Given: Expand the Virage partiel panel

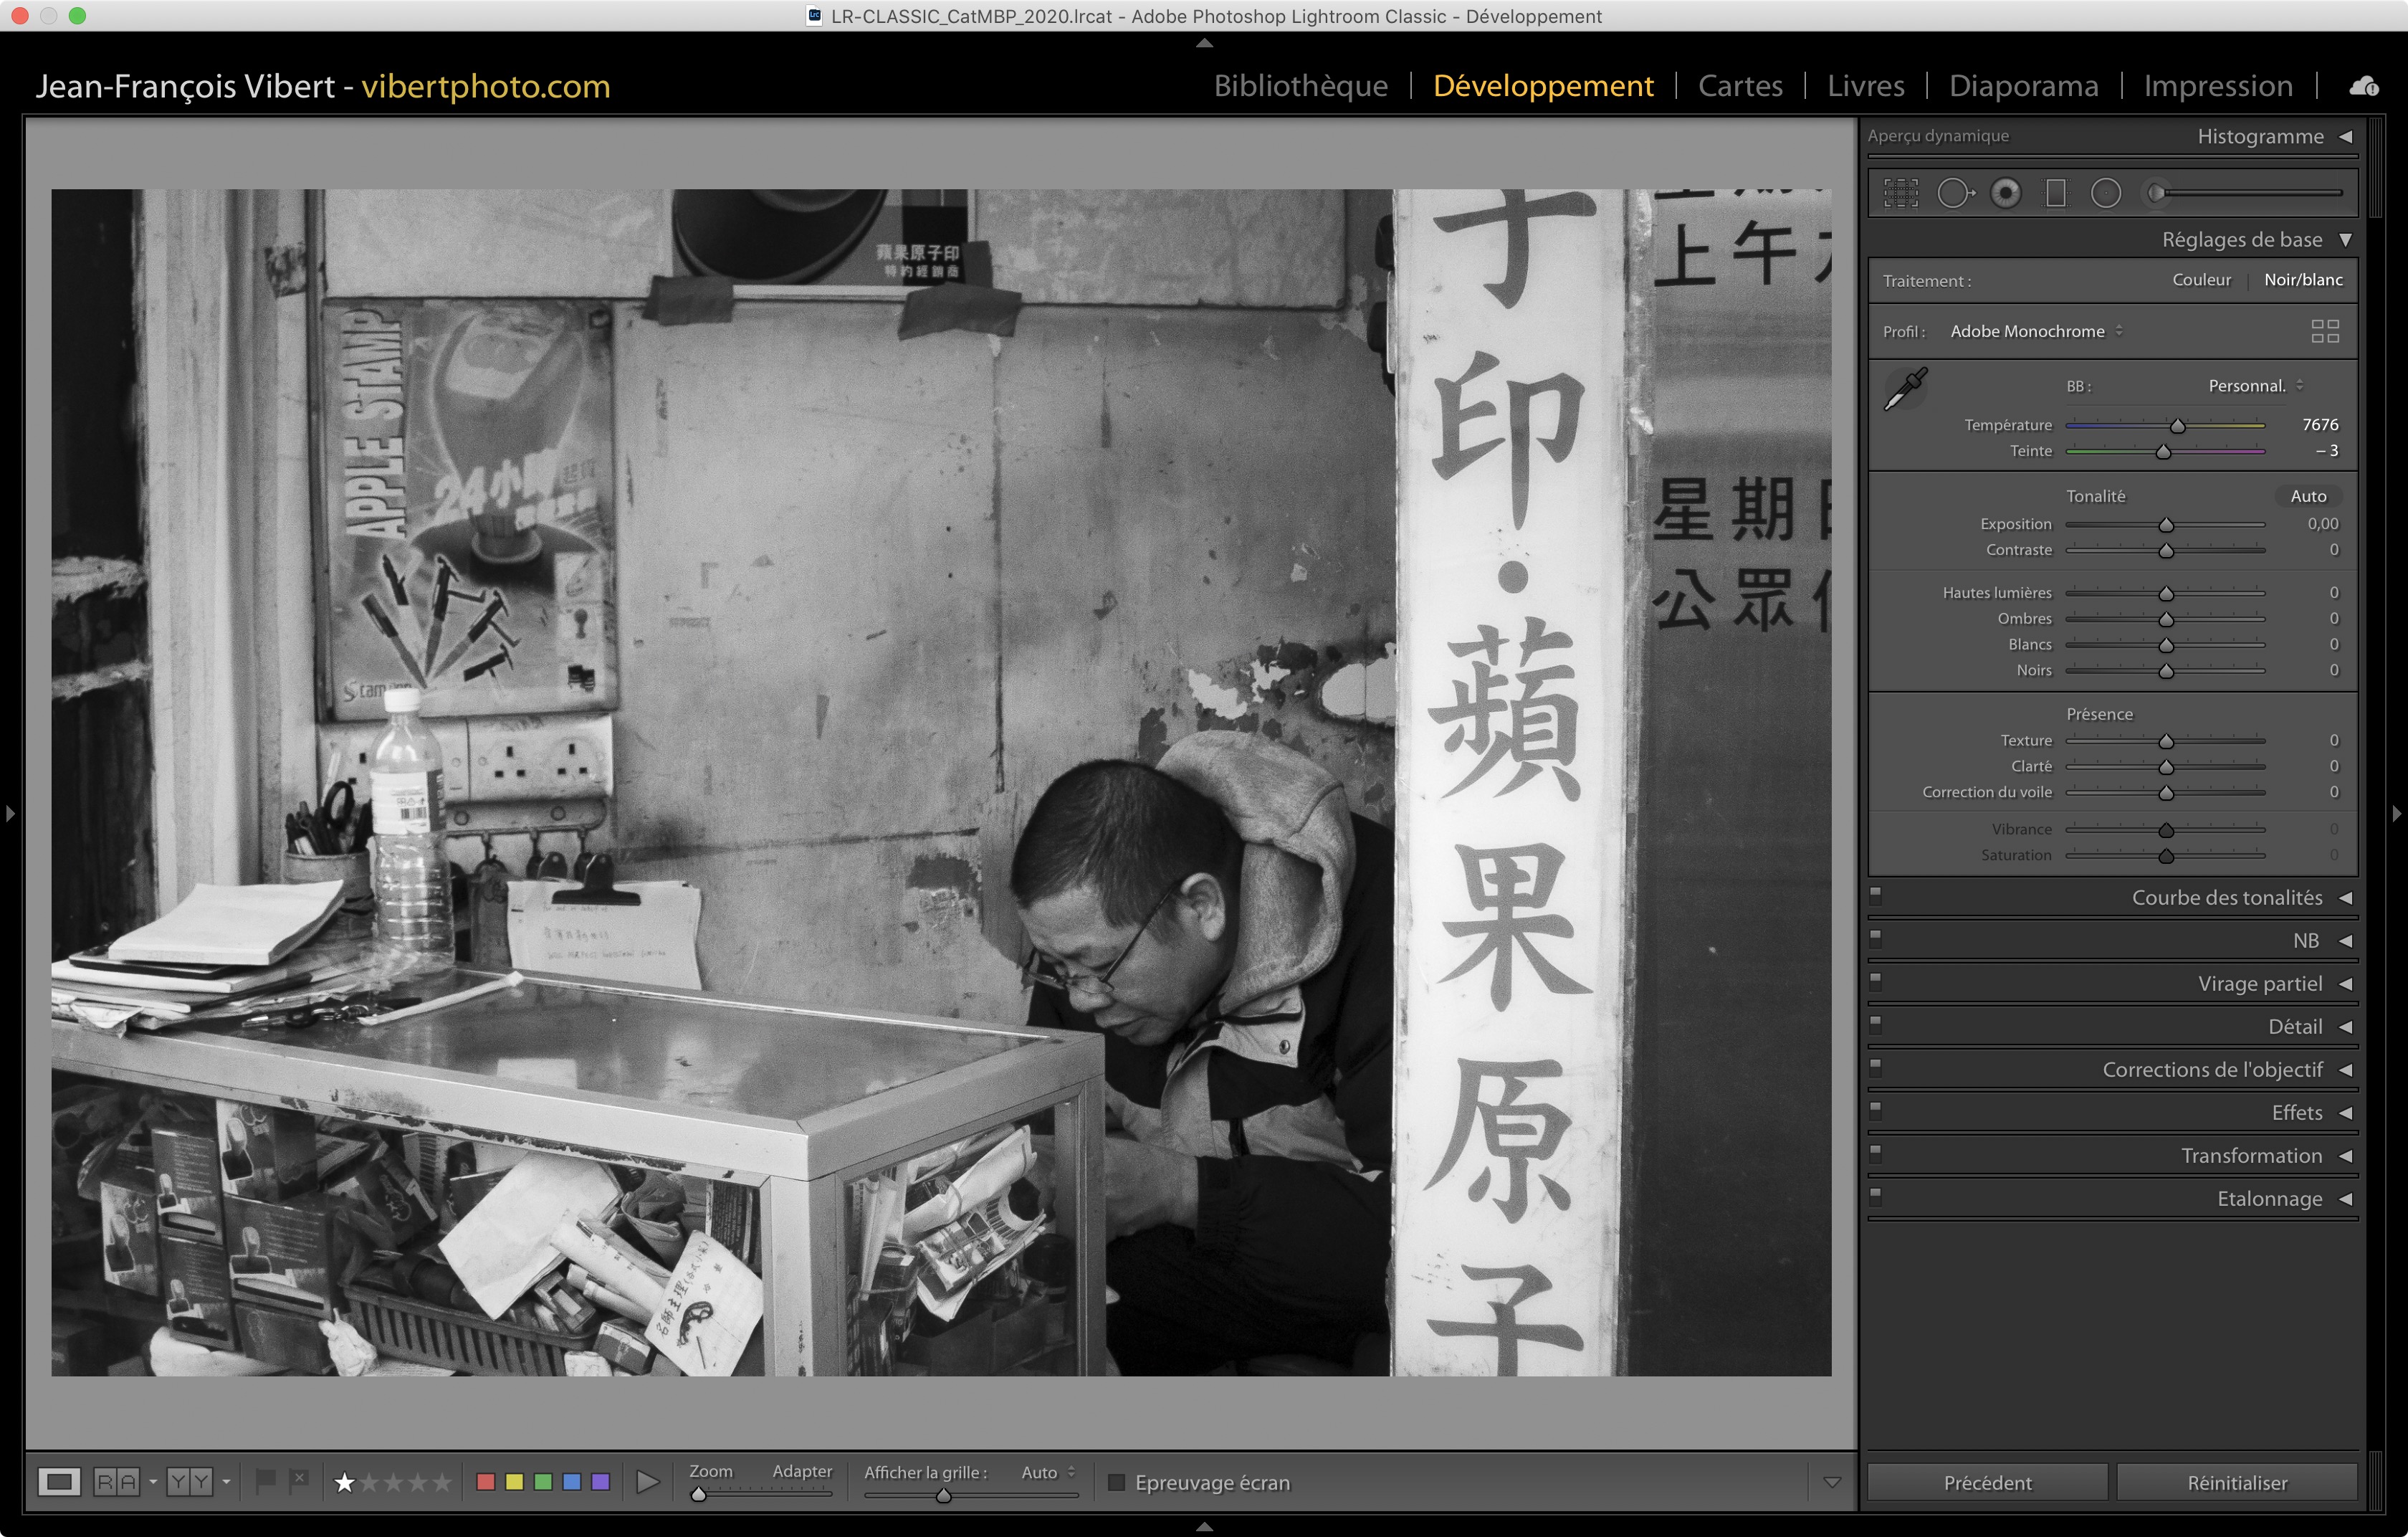Looking at the screenshot, I should click(2259, 984).
